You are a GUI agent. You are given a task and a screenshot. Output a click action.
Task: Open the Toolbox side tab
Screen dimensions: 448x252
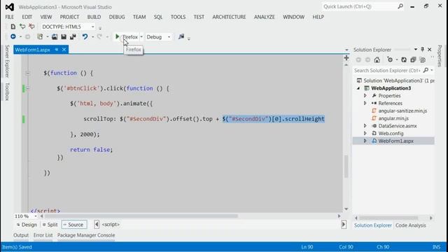(x=7, y=92)
